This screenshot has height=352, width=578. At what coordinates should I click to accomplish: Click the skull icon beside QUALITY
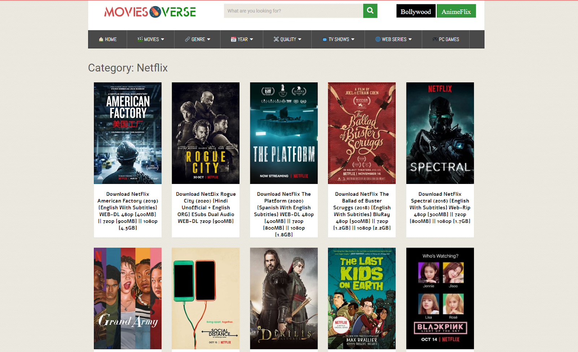276,39
